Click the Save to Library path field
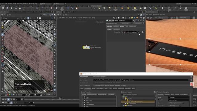The width and height of the screenshot is (197, 111). (x=140, y=80)
